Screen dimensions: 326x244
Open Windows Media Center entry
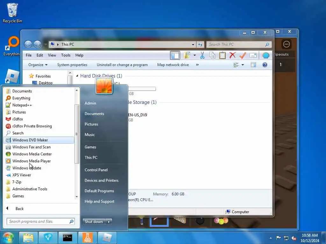pos(39,154)
